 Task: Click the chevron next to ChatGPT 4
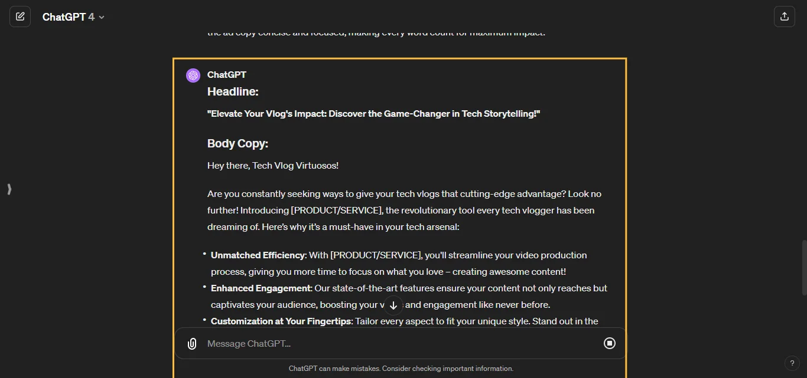(100, 17)
